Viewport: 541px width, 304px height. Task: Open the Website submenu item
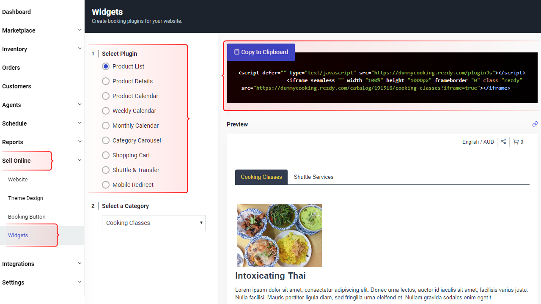click(18, 179)
